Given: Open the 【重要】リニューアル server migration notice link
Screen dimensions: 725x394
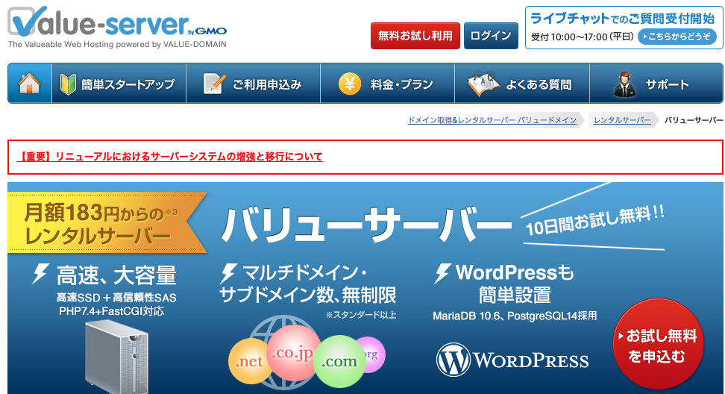Looking at the screenshot, I should click(170, 157).
